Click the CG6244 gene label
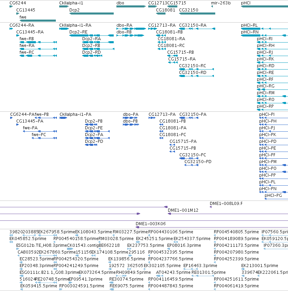 point(18,3)
